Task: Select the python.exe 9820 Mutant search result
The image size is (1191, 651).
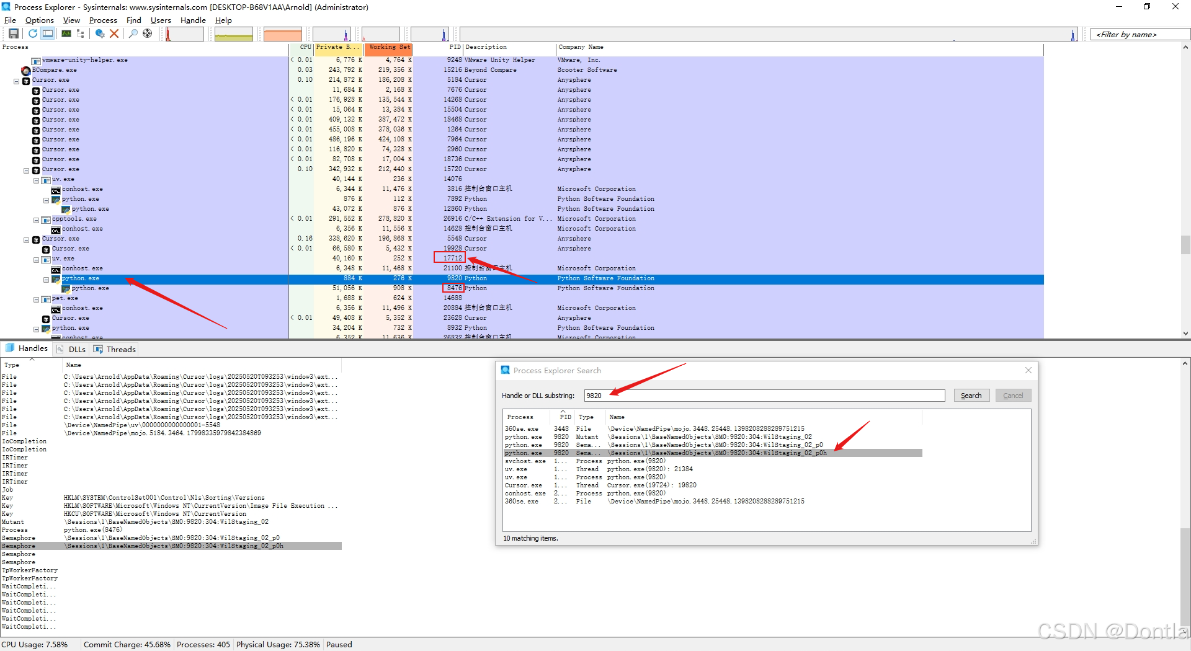Action: tap(713, 437)
